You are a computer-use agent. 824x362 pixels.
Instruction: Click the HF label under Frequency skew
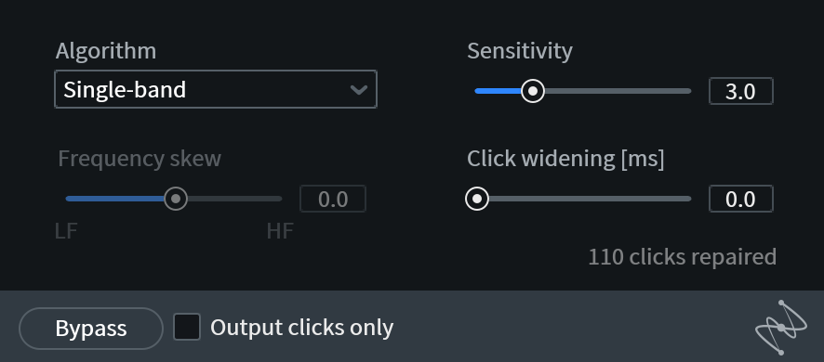click(x=280, y=231)
